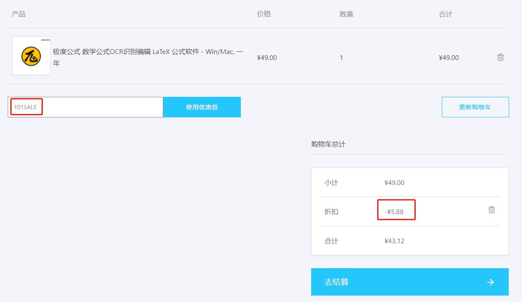Remove the applied discount with trash icon
The width and height of the screenshot is (522, 302).
tap(492, 210)
